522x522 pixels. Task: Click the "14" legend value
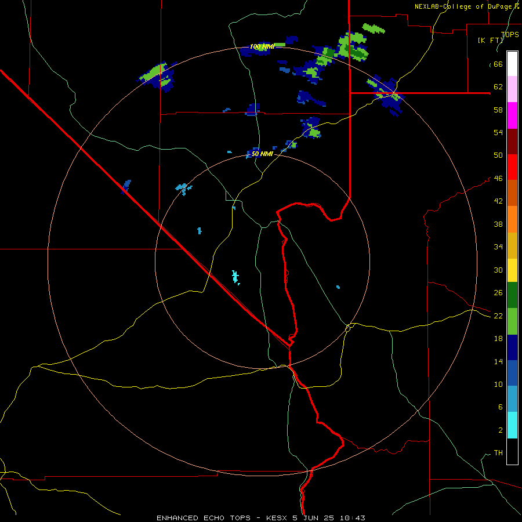[x=498, y=361]
